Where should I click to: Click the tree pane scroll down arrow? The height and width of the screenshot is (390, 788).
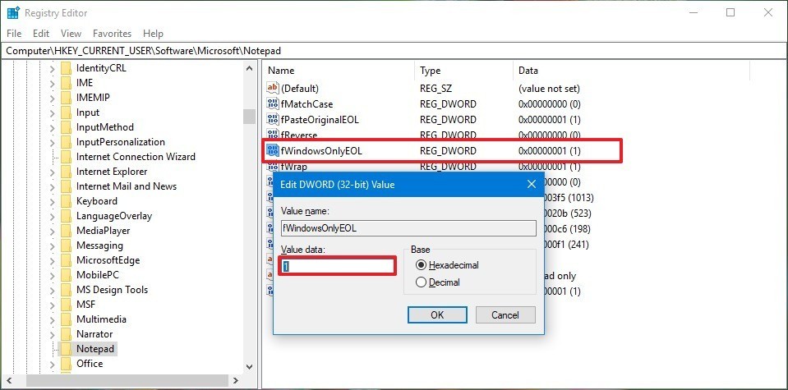coord(250,367)
